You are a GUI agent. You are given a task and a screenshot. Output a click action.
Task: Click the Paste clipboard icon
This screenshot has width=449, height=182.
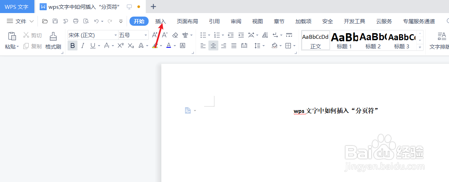12,36
